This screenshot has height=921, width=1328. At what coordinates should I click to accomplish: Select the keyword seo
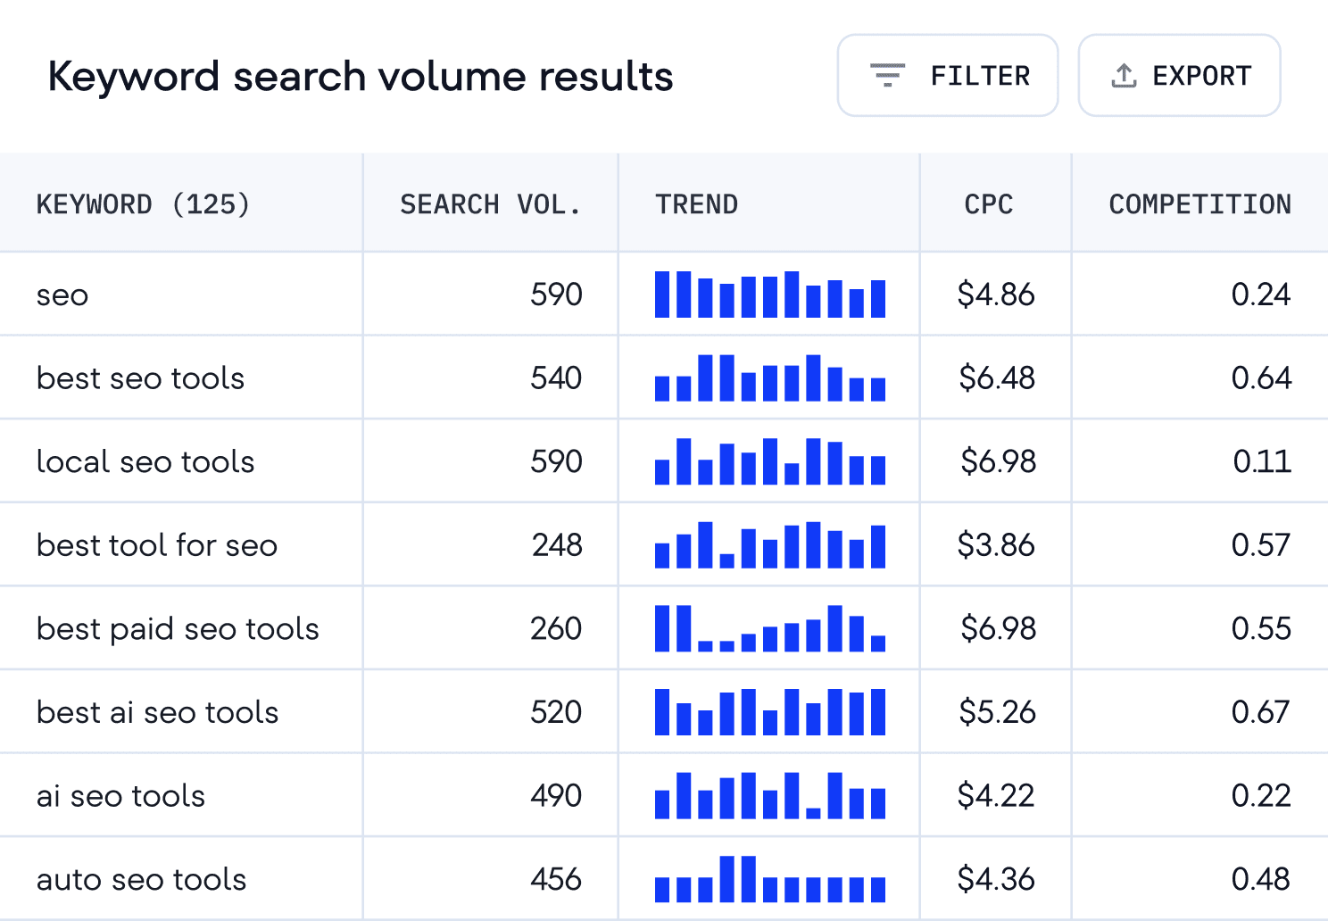(62, 295)
